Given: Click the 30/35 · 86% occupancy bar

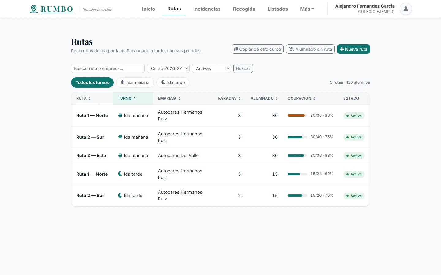Looking at the screenshot, I should click(x=297, y=116).
